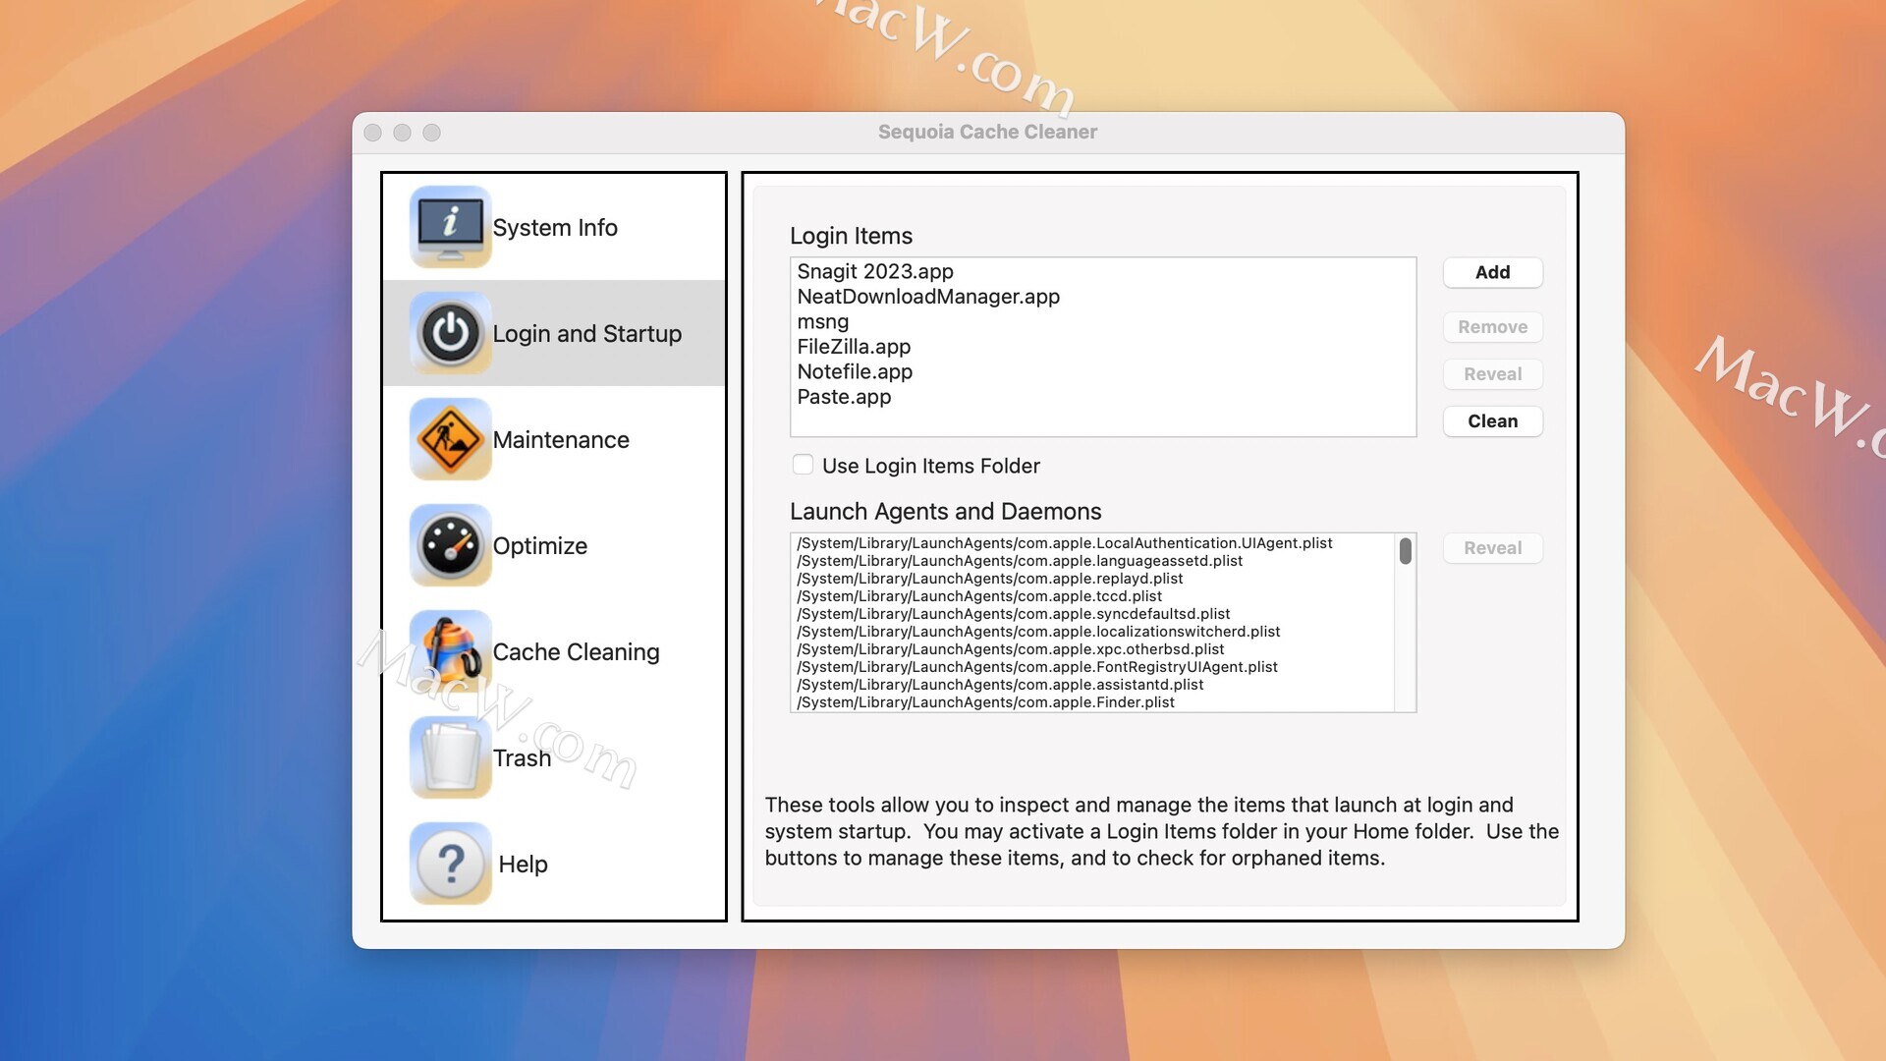Click the Clean button

point(1492,421)
